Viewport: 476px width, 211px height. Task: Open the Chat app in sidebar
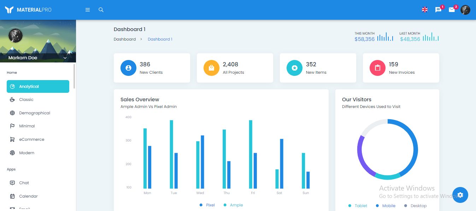(38, 183)
